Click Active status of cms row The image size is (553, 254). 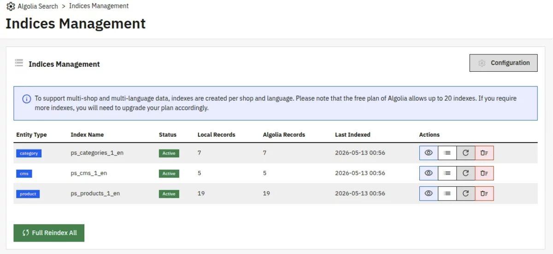pos(169,173)
